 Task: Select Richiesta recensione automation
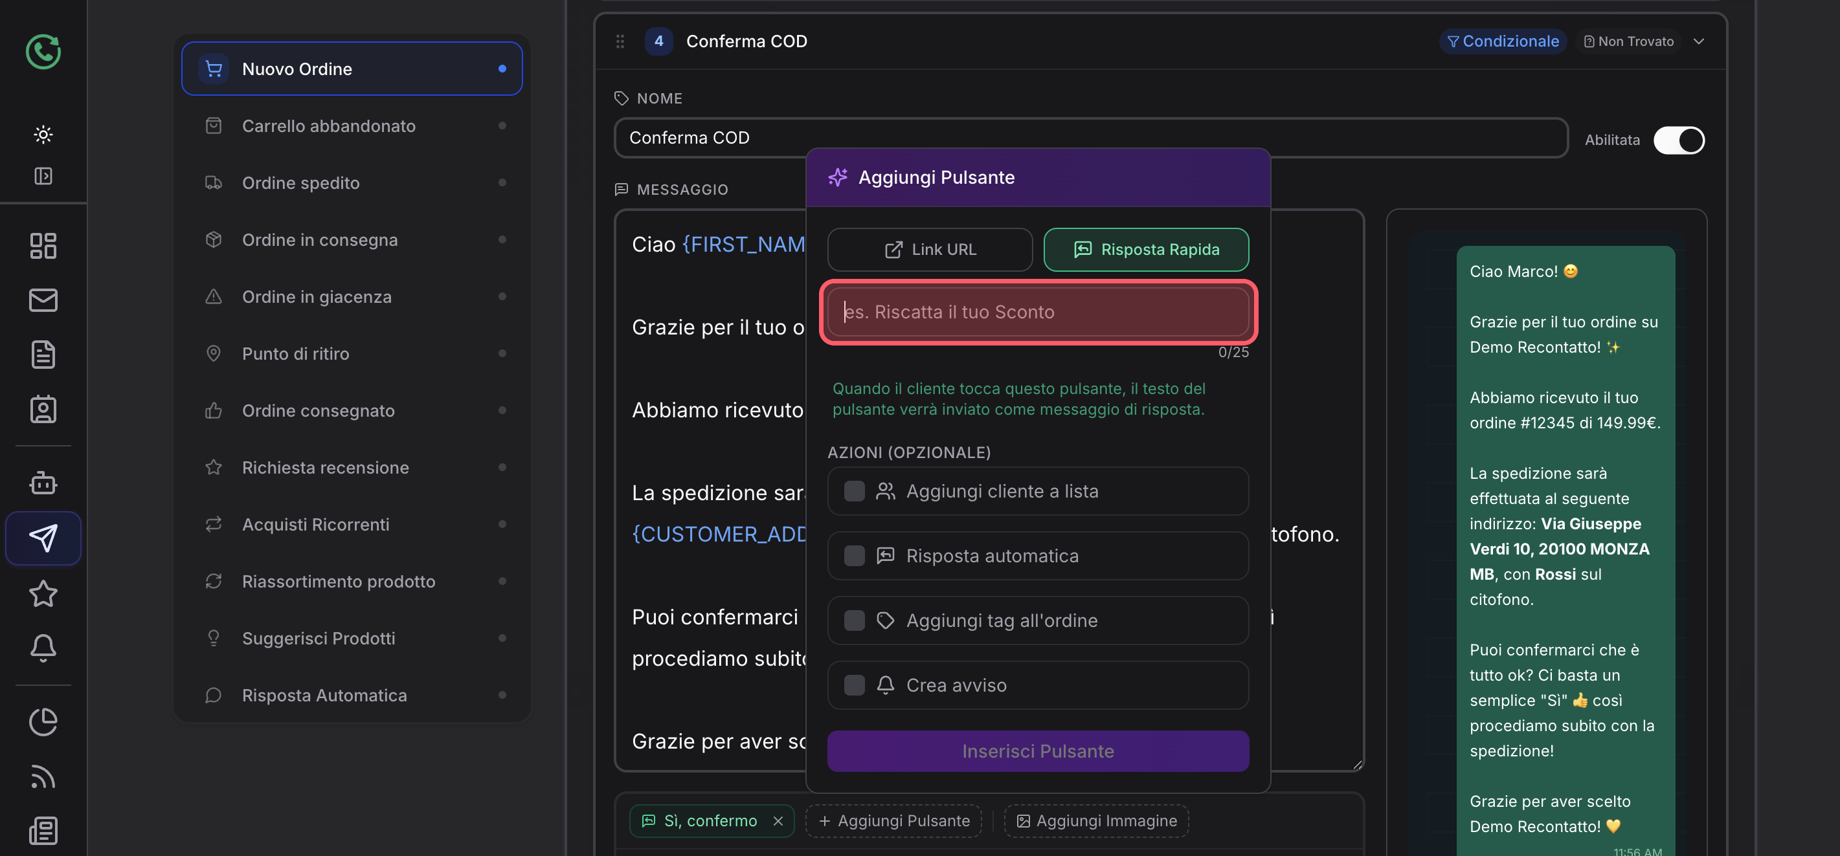(352, 468)
